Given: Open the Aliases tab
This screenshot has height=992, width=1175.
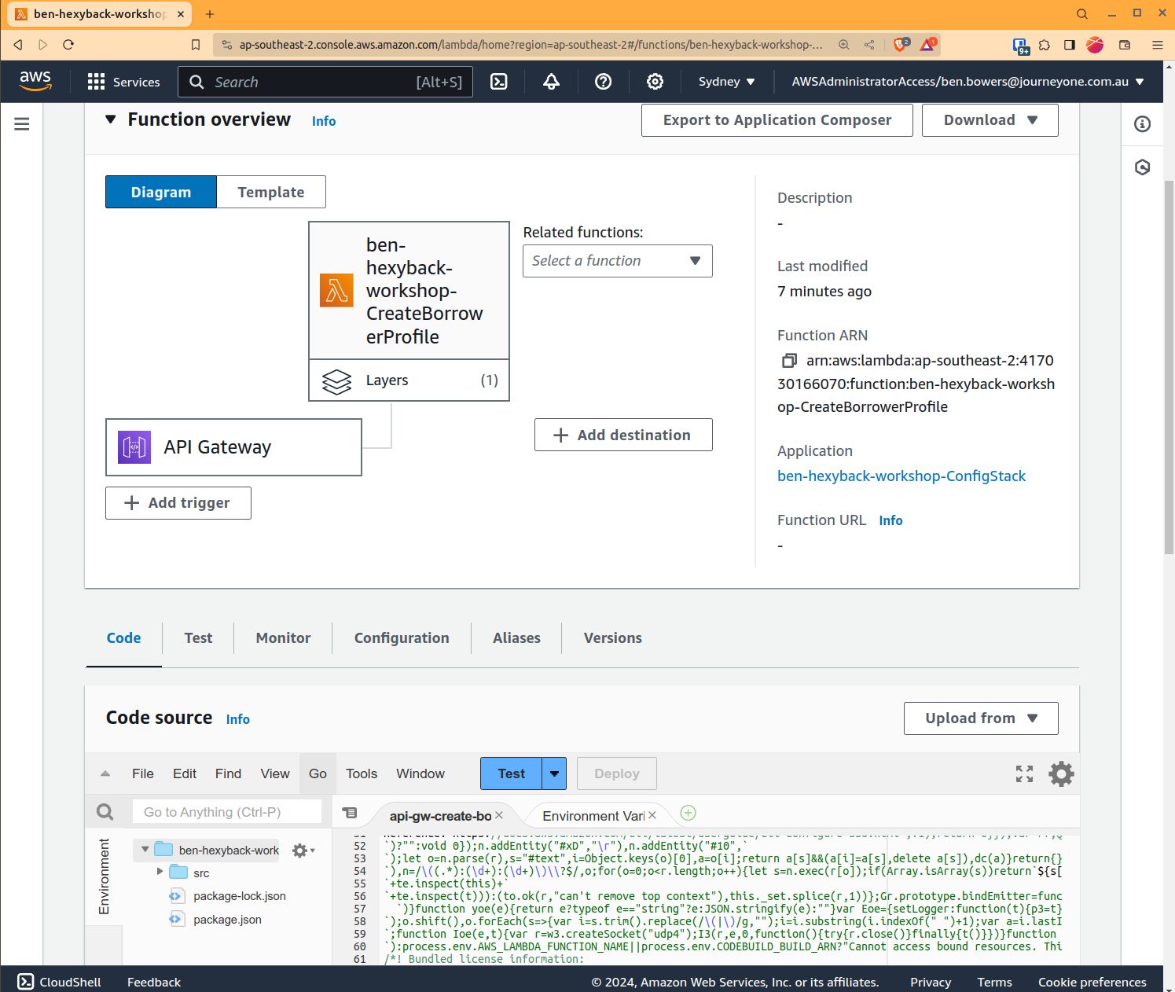Looking at the screenshot, I should (x=516, y=638).
